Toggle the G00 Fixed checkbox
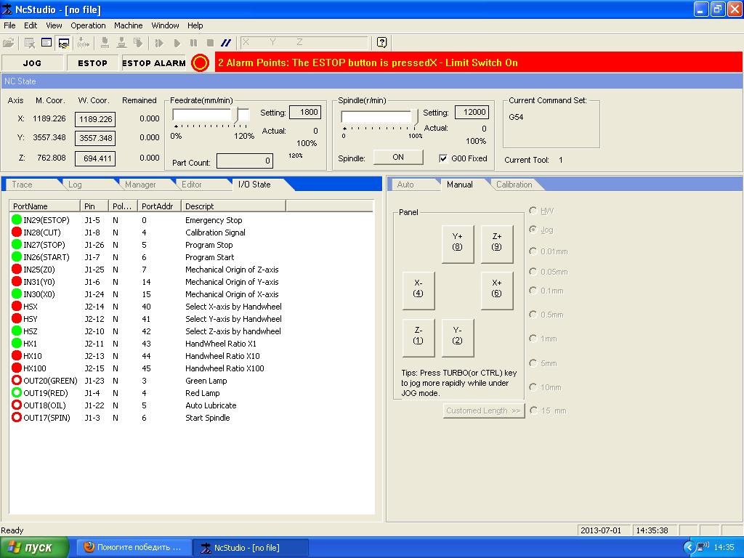 coord(443,158)
